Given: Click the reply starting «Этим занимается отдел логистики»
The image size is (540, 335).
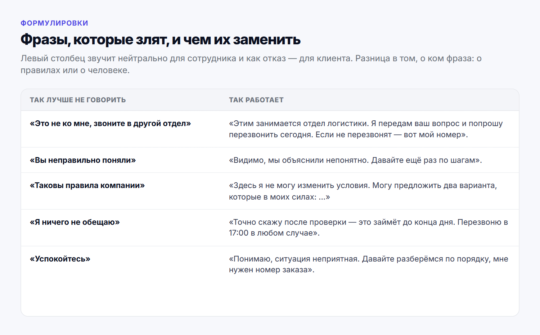Looking at the screenshot, I should pyautogui.click(x=366, y=129).
